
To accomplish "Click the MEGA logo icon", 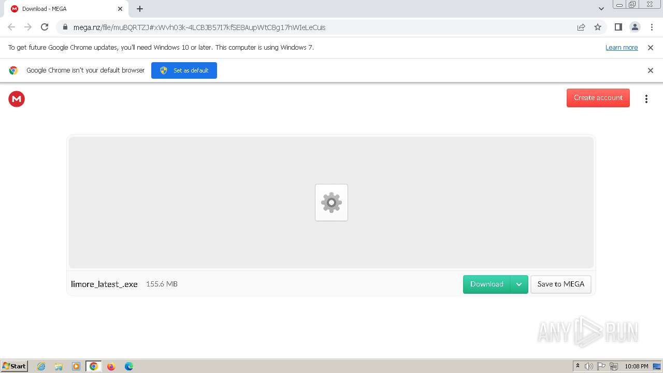I will coord(17,99).
